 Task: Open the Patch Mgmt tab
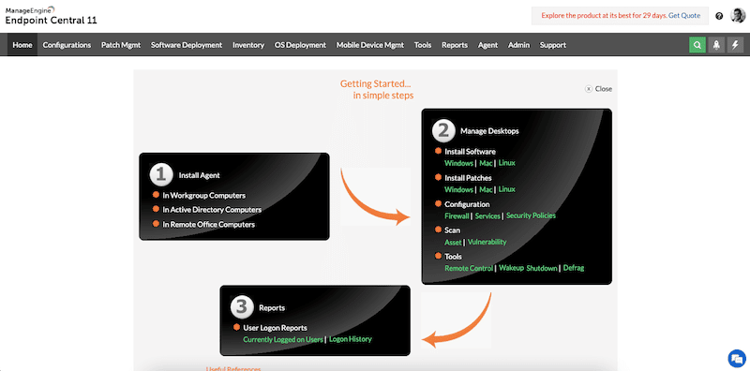tap(121, 45)
